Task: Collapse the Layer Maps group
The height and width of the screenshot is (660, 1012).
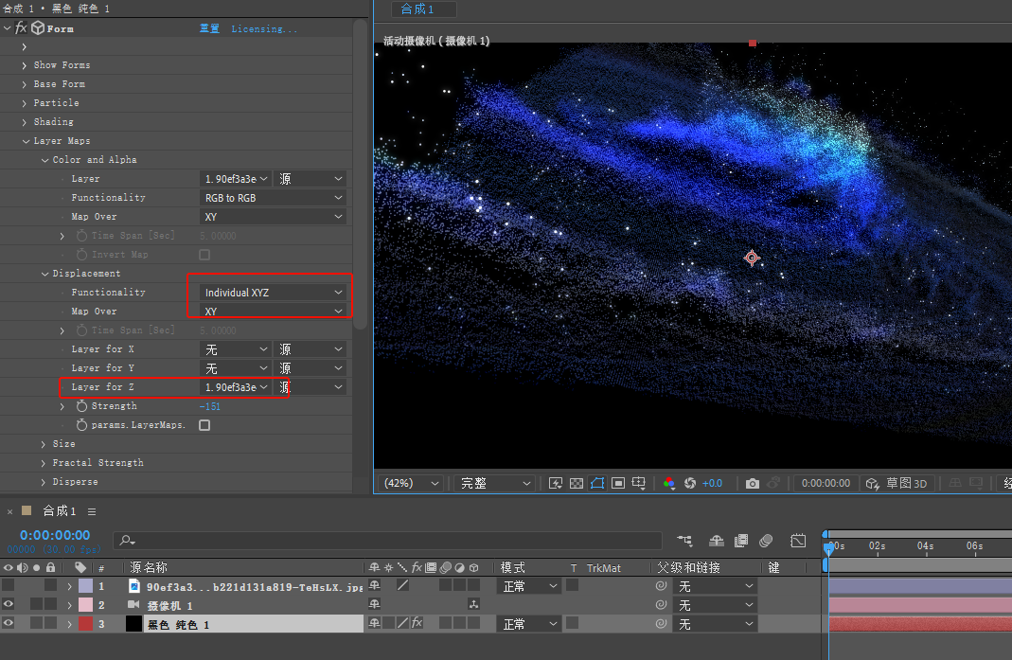Action: (26, 141)
